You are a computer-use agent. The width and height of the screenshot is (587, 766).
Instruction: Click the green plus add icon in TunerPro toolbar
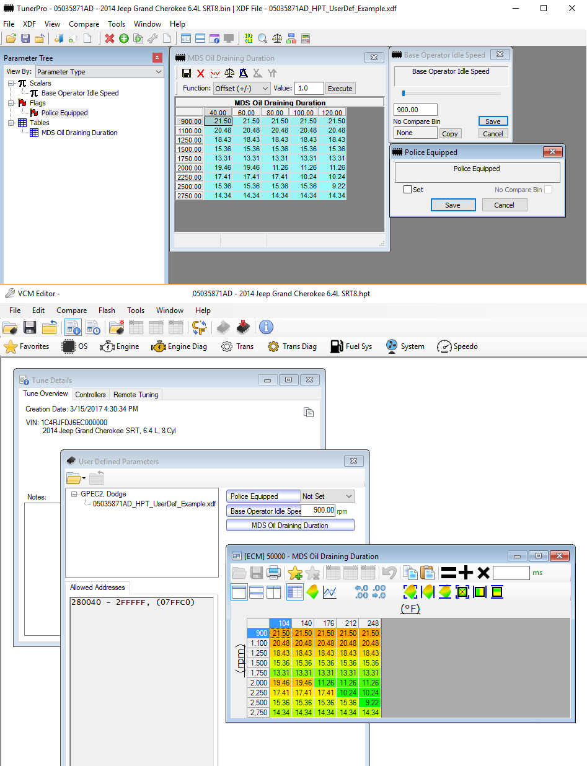point(124,38)
